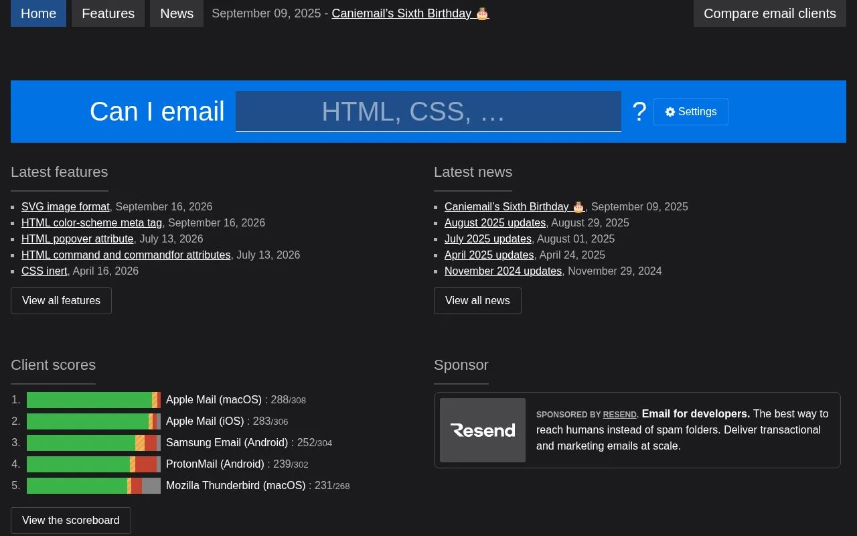Viewport: 857px width, 536px height.
Task: Open Samsung Email (Android) client name
Action: [227, 443]
